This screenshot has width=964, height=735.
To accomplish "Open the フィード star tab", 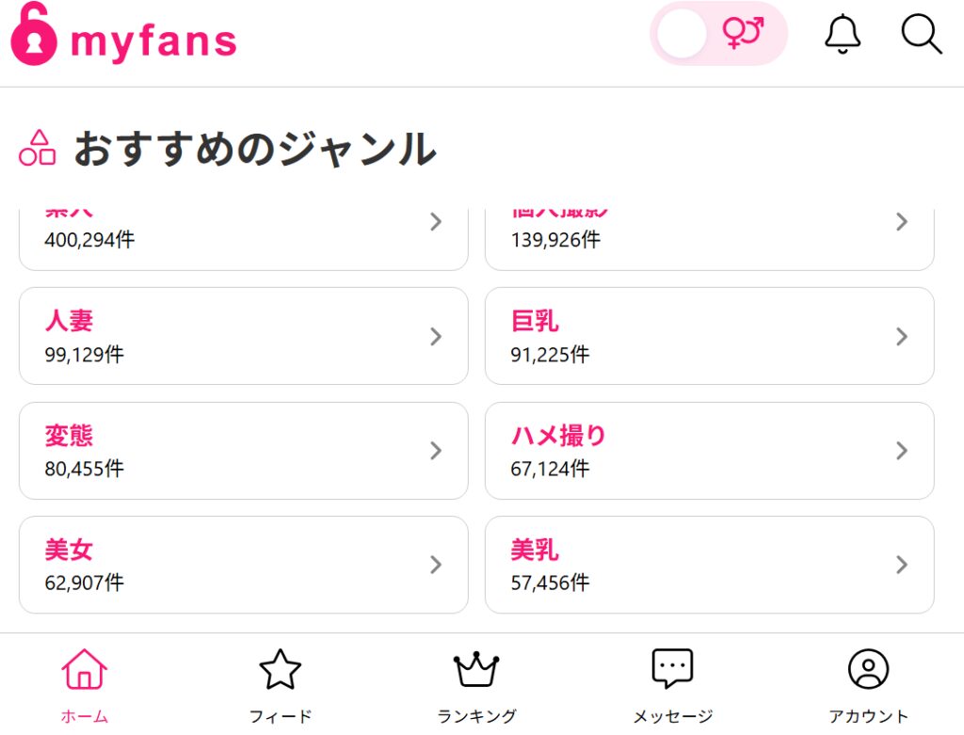I will [281, 685].
